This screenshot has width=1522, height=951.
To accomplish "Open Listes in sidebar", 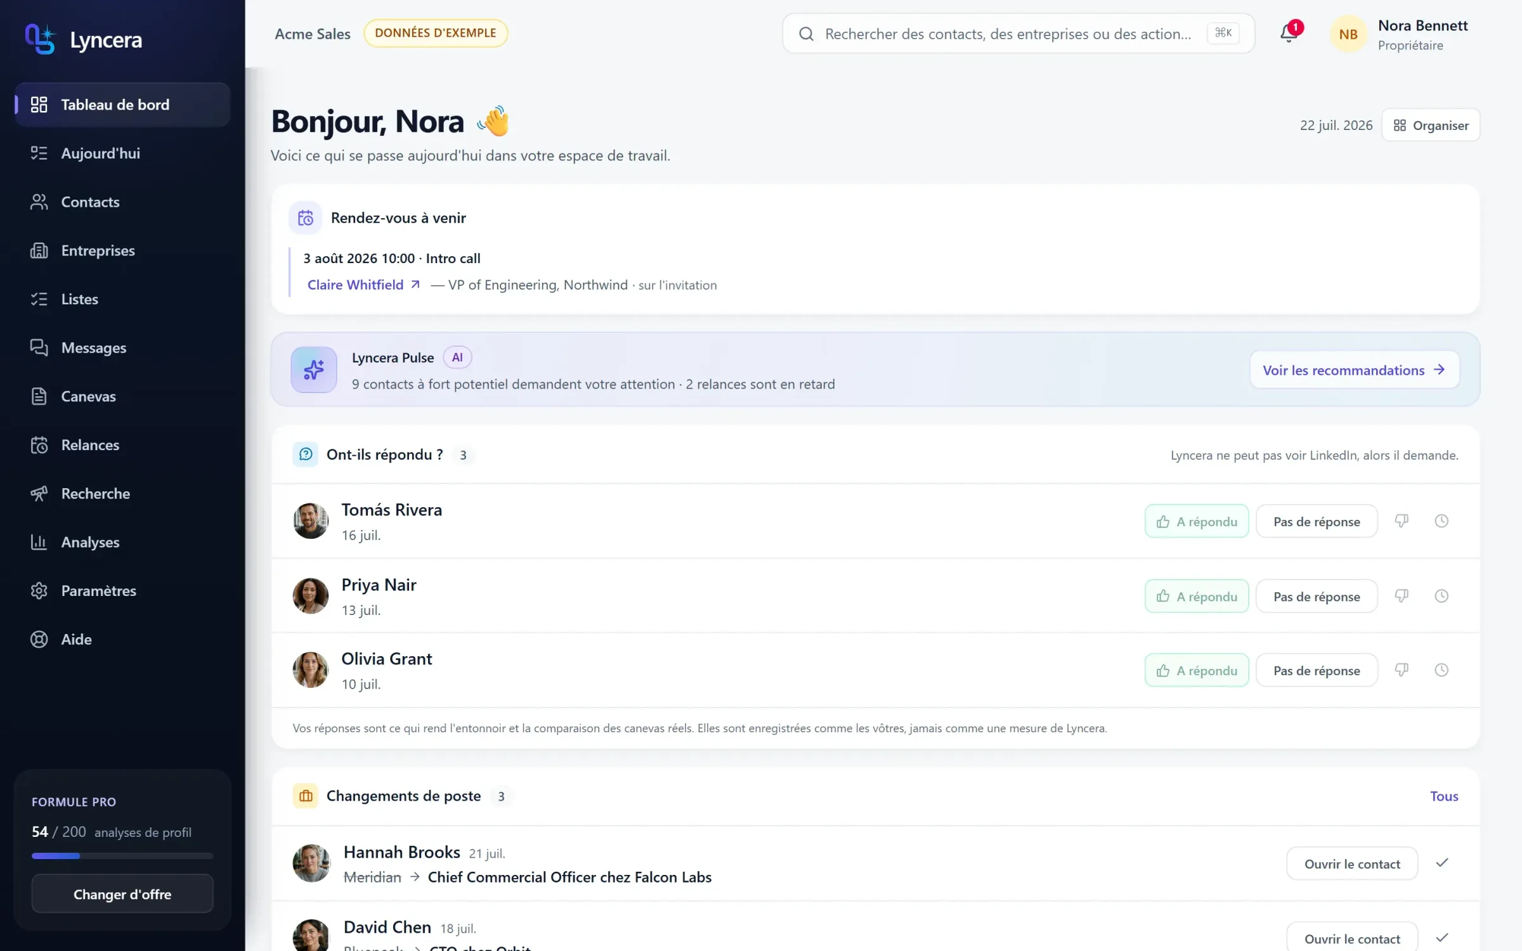I will coord(122,299).
